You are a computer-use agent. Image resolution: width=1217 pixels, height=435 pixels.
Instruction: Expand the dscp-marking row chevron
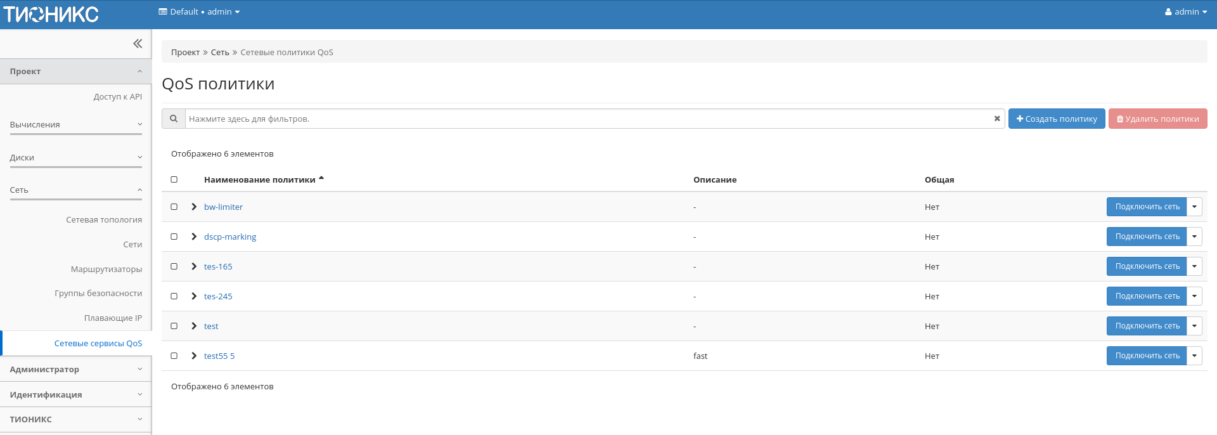pyautogui.click(x=194, y=237)
